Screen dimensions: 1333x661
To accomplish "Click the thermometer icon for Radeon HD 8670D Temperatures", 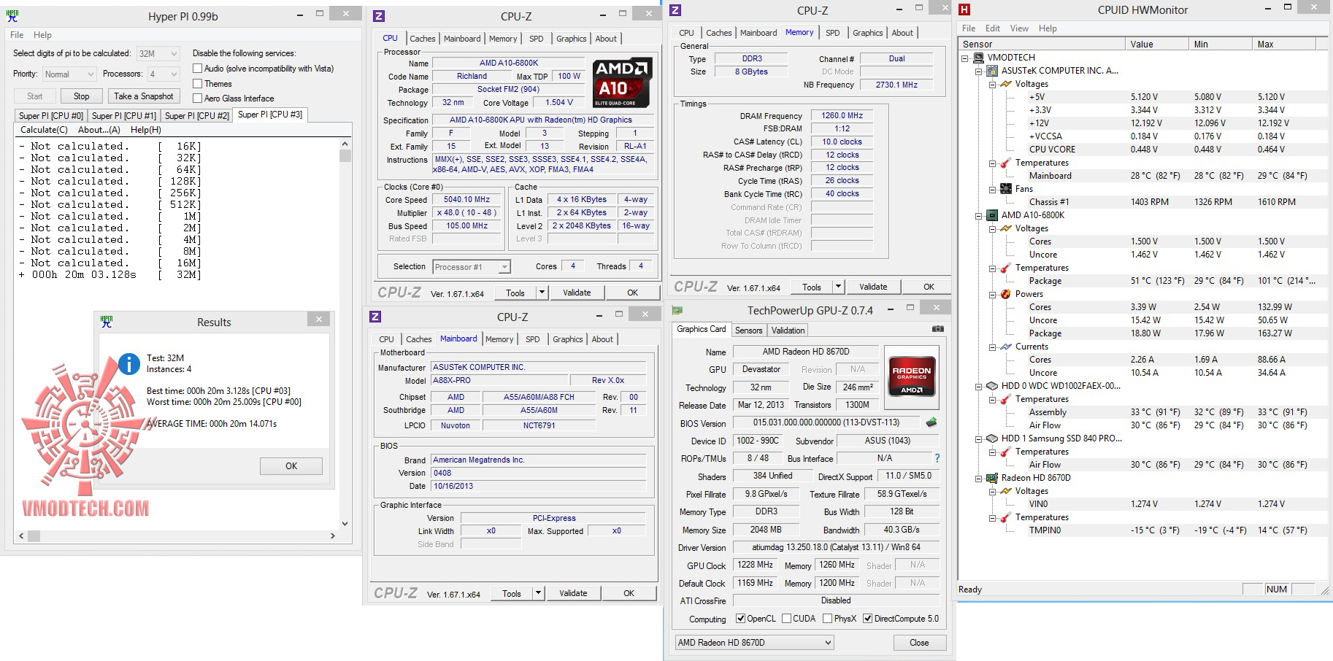I will (1006, 517).
